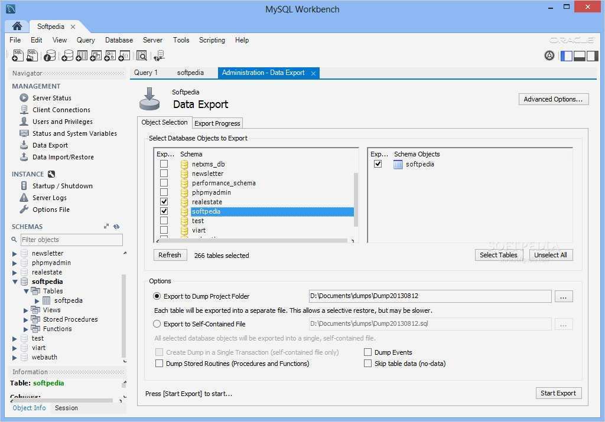Create new schema toolbar icon
Image resolution: width=605 pixels, height=422 pixels.
click(67, 55)
